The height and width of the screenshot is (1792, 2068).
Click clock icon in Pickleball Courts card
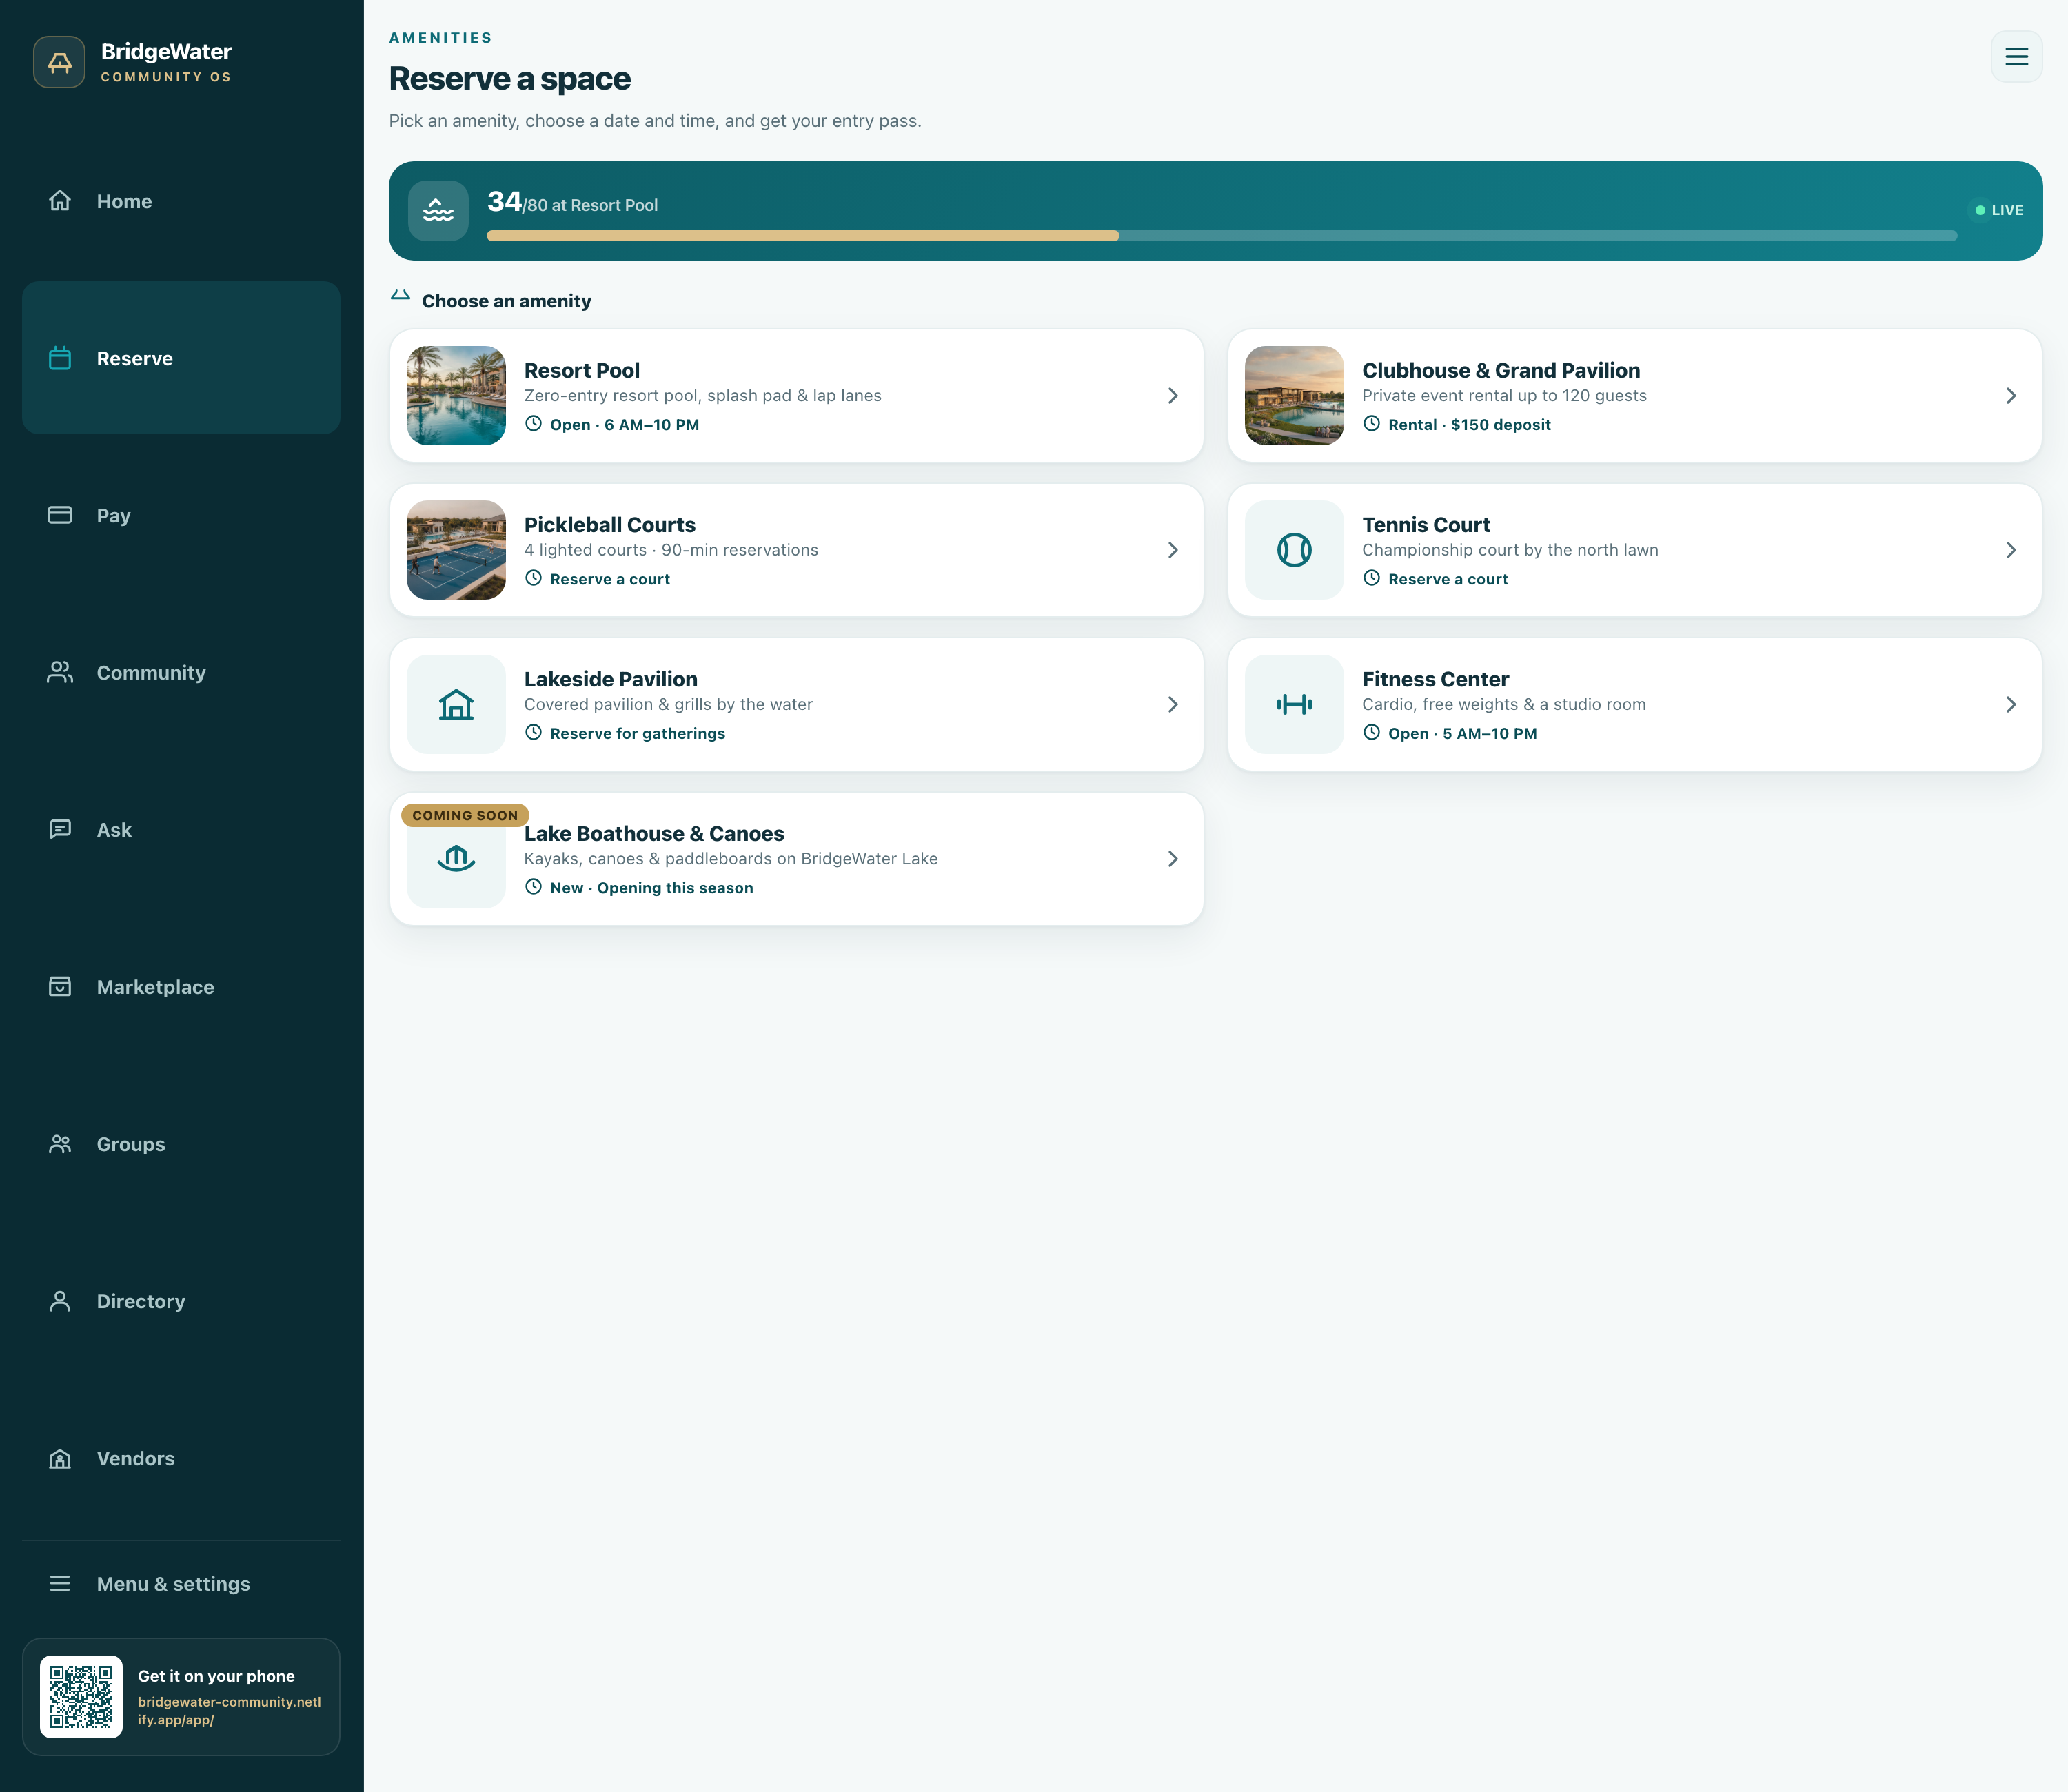534,578
